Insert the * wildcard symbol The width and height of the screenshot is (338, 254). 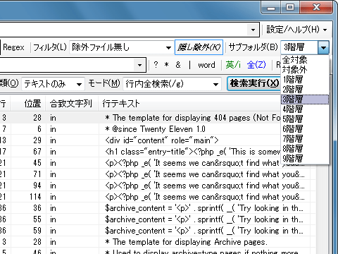[x=167, y=65]
